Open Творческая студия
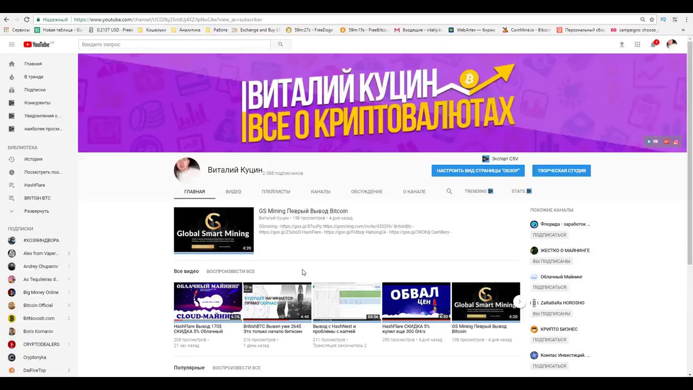Image resolution: width=693 pixels, height=390 pixels. coord(561,171)
